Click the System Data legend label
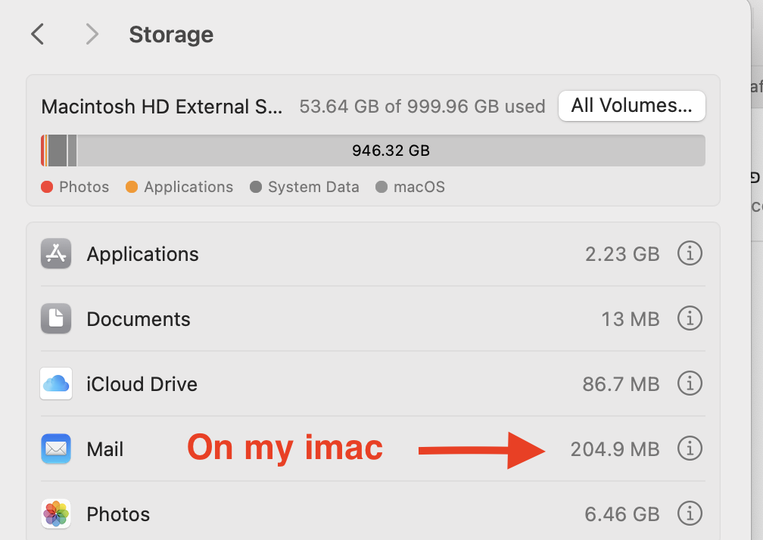This screenshot has height=540, width=763. [x=313, y=187]
